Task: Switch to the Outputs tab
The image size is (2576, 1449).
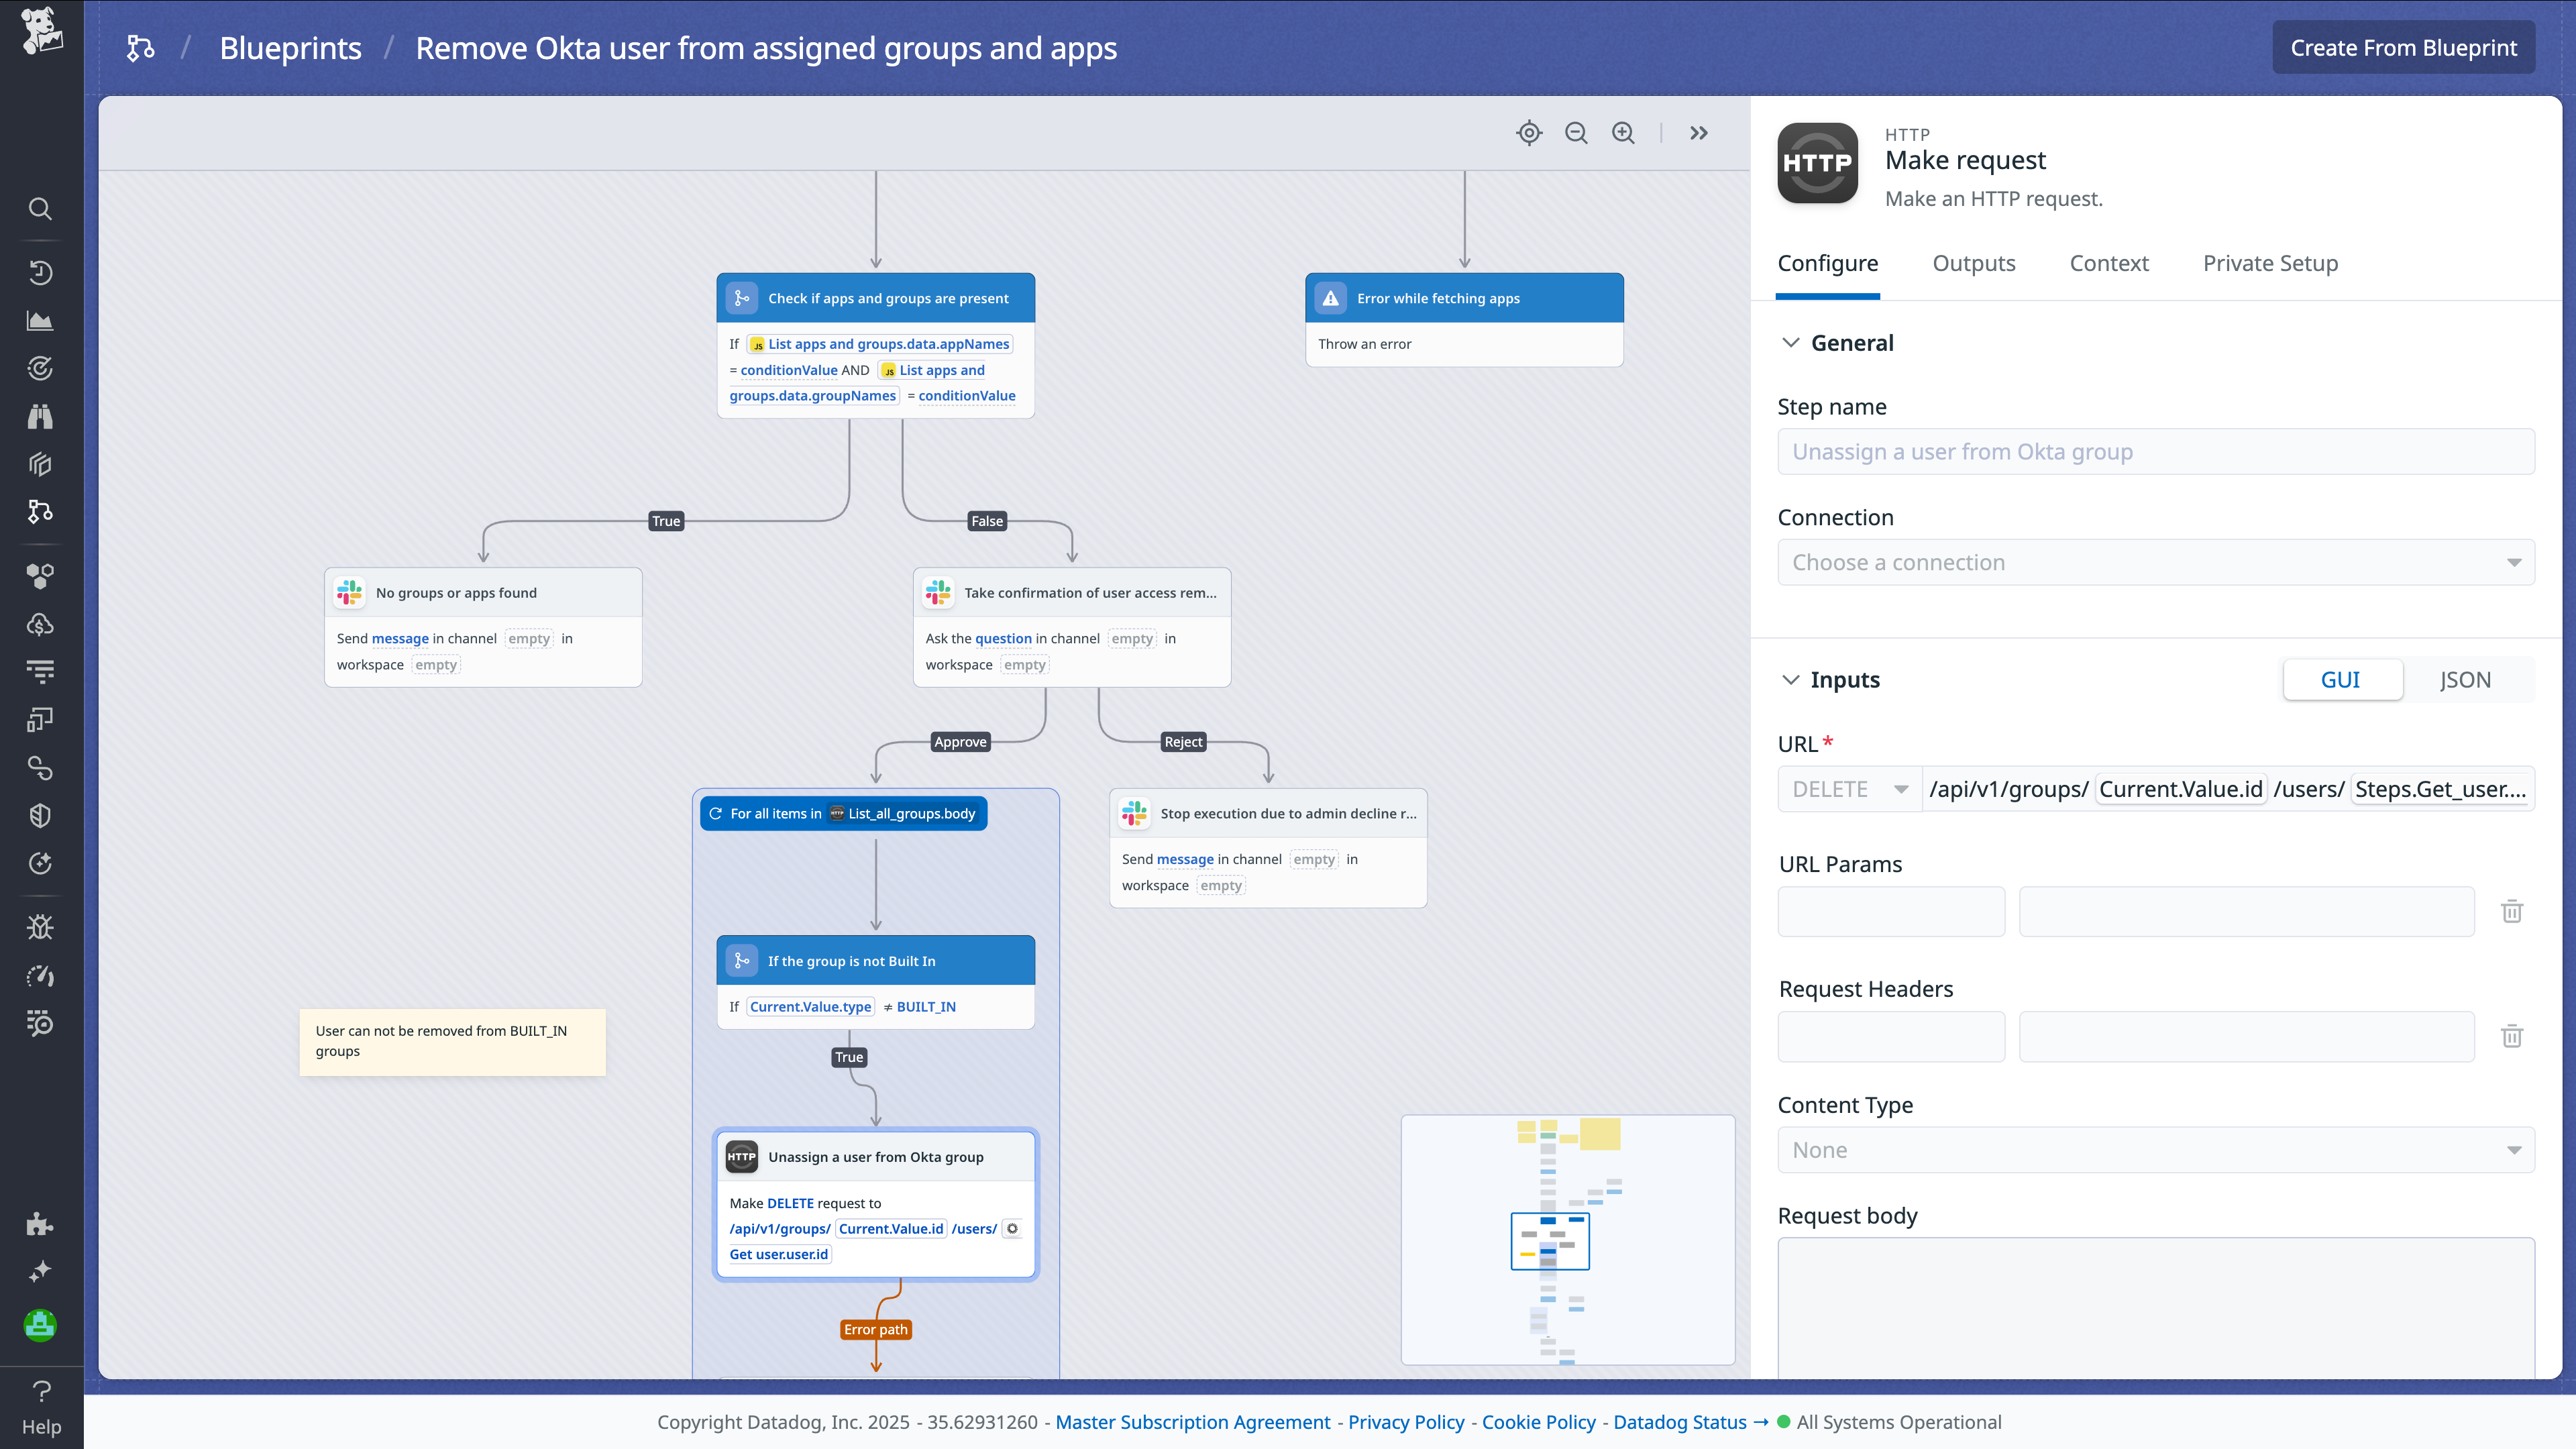Action: click(x=1973, y=263)
